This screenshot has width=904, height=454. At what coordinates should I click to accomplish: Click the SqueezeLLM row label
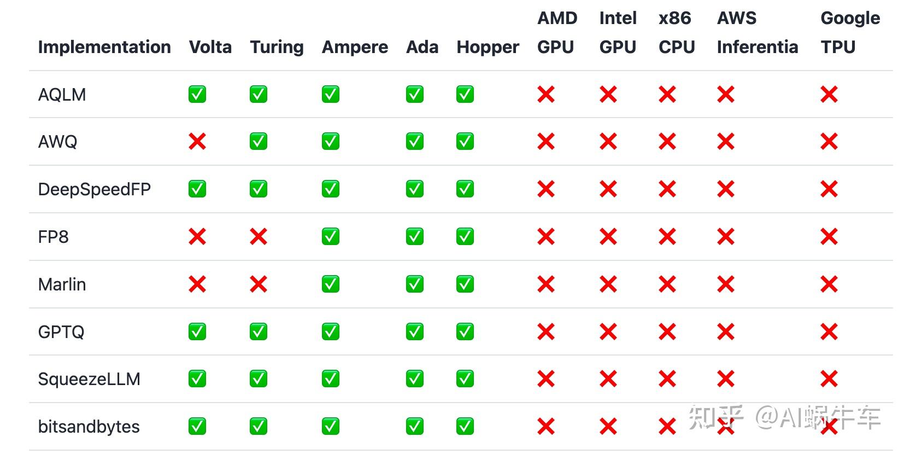[89, 379]
